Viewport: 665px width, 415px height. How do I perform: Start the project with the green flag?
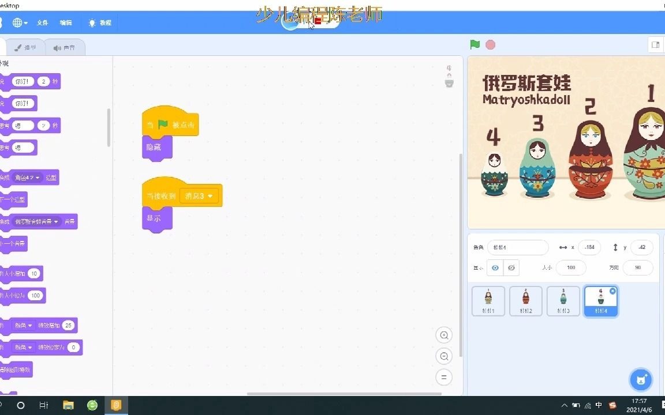pos(475,44)
